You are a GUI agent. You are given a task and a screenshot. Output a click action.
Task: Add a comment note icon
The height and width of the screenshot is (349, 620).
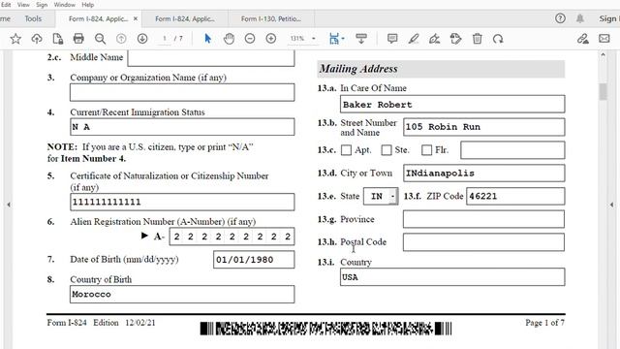click(x=392, y=39)
